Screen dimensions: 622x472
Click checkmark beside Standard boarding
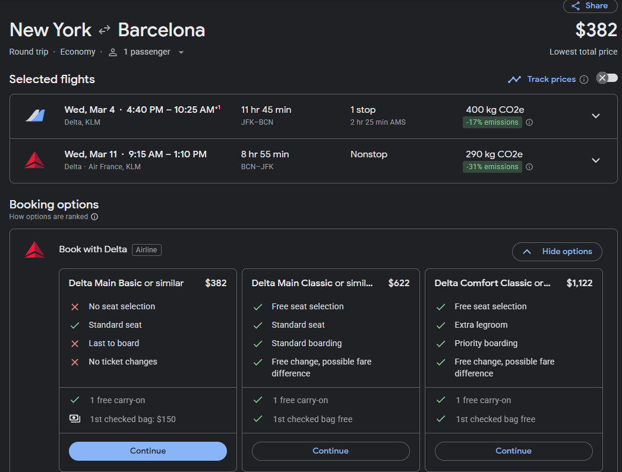(258, 344)
